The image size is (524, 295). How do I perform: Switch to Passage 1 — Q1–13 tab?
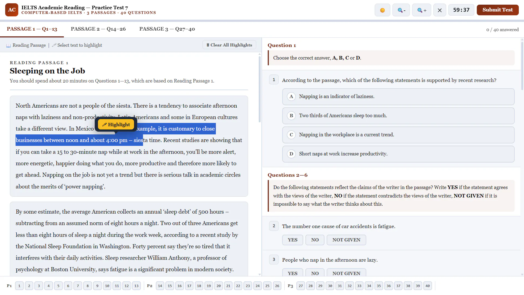tap(32, 29)
